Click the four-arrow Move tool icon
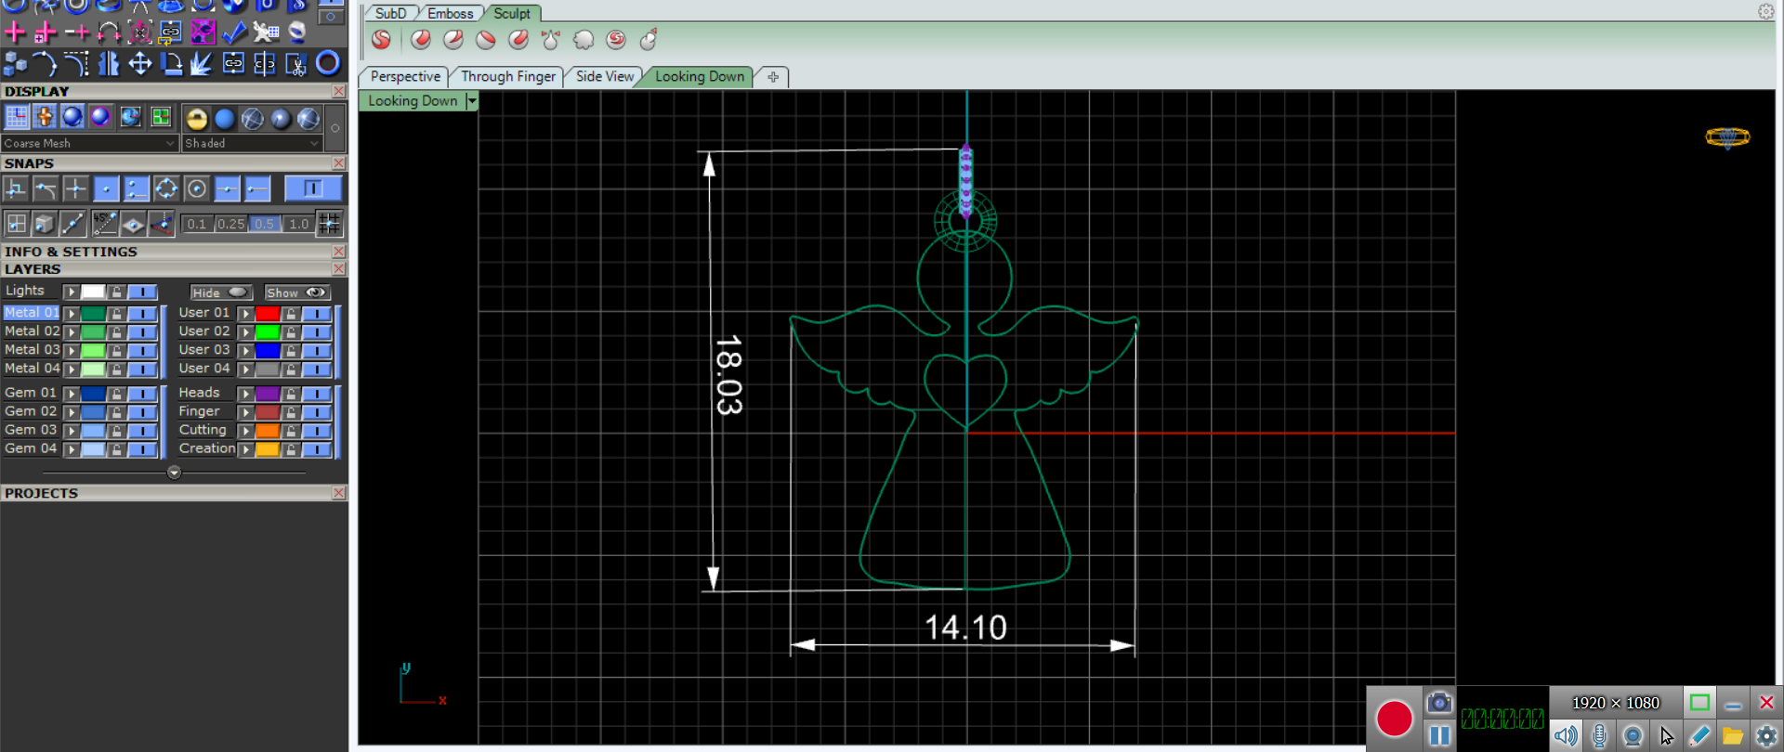 coord(140,63)
